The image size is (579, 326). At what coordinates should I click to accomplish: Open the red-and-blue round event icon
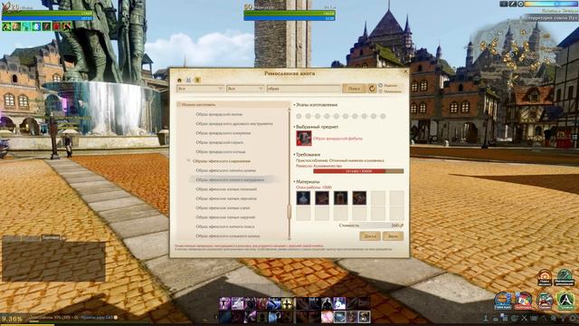pos(524,301)
